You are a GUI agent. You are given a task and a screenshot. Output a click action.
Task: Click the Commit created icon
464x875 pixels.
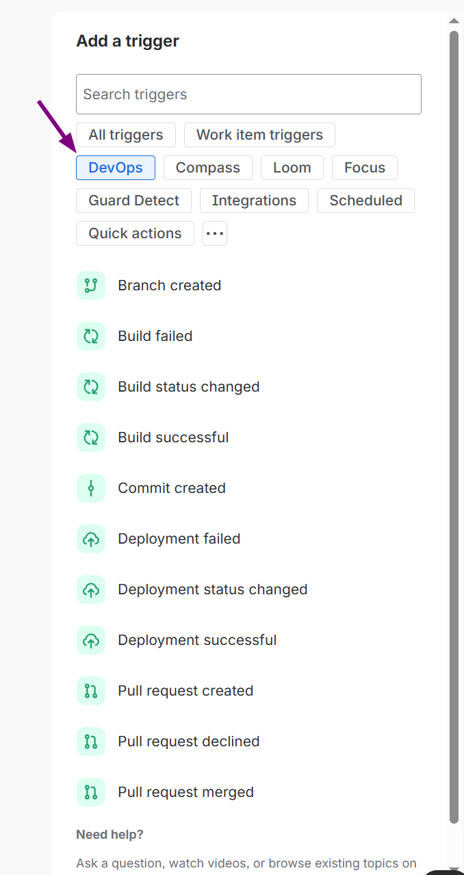(91, 488)
